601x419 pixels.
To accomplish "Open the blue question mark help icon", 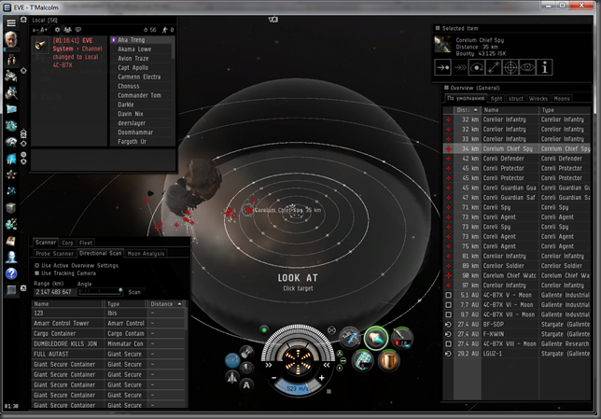I will (11, 273).
